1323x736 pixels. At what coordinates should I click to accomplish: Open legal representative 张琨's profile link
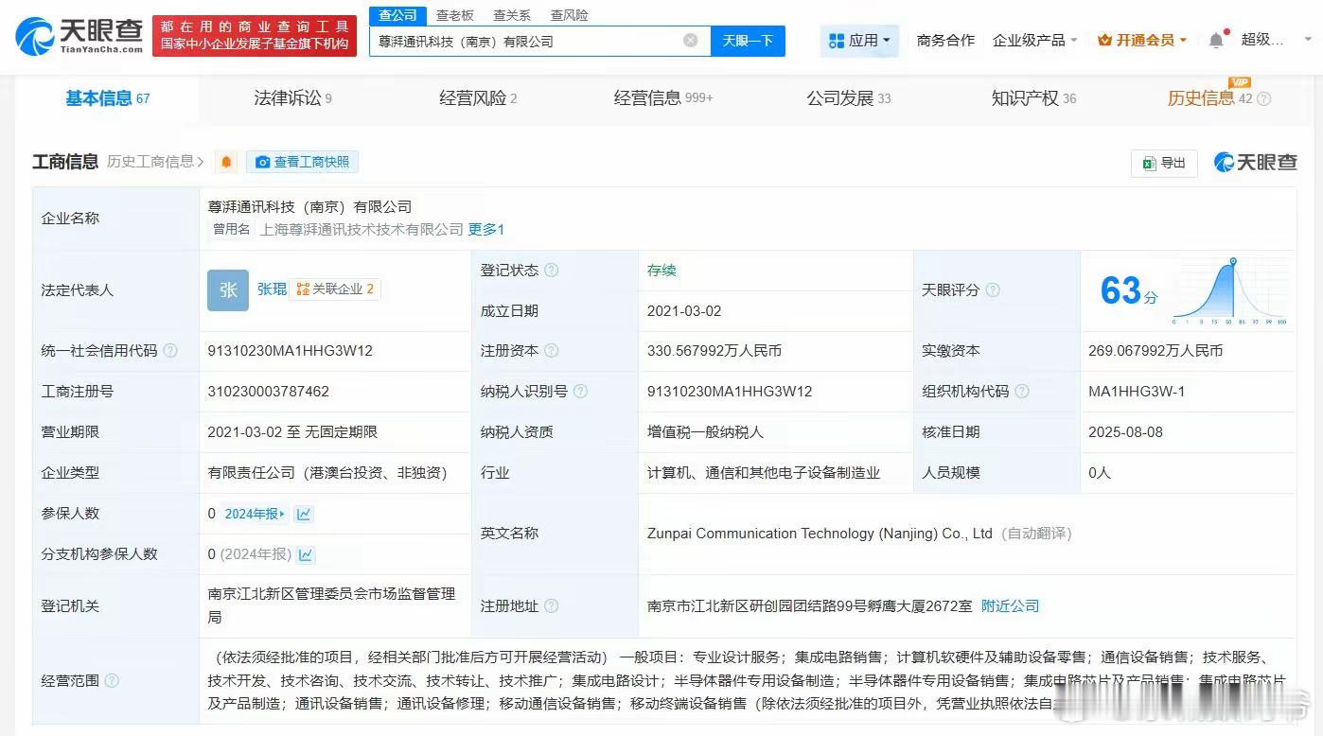[272, 289]
